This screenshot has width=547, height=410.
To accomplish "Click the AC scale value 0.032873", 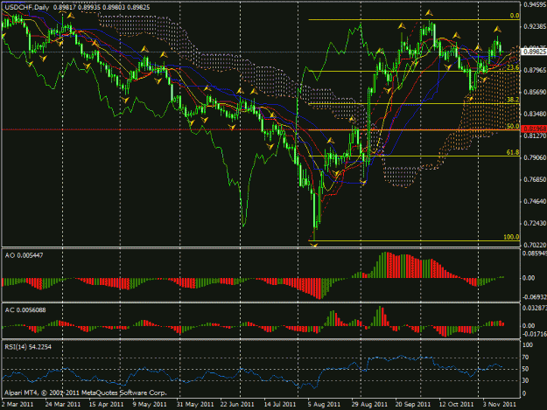I will tap(535, 308).
